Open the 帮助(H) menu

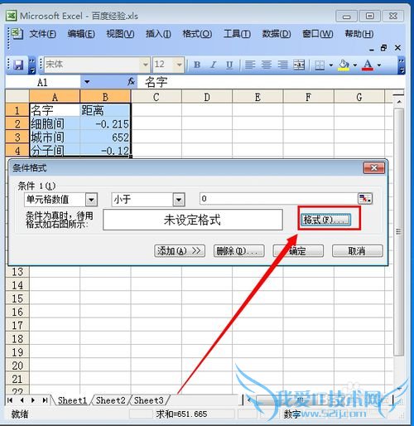359,34
